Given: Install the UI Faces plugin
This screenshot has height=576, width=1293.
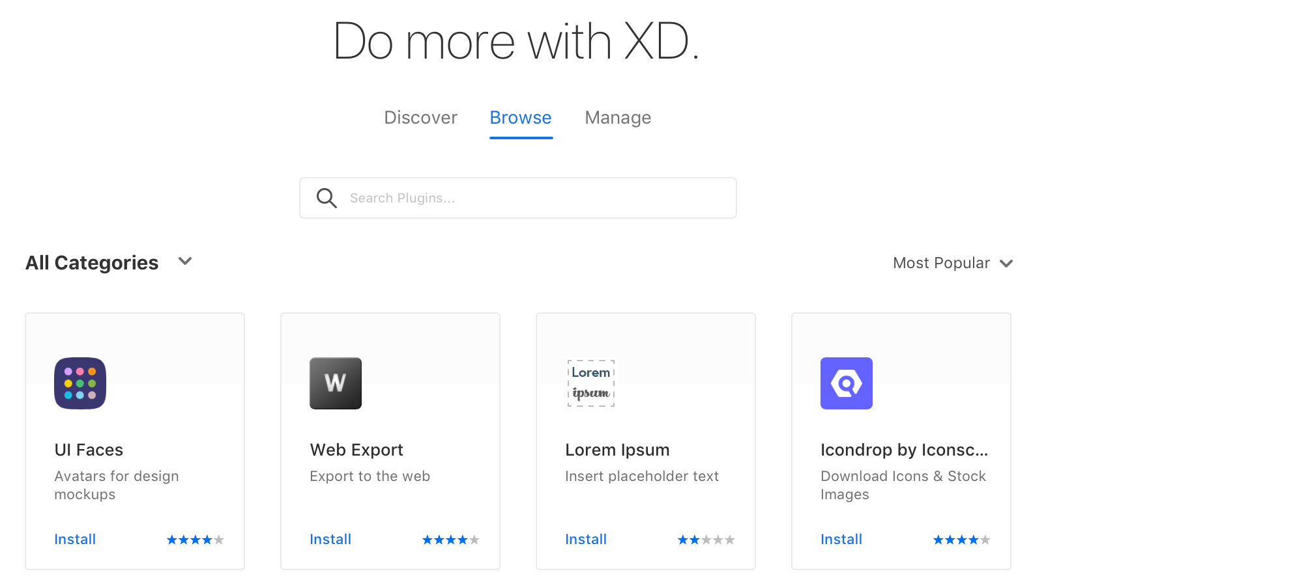Looking at the screenshot, I should [75, 540].
